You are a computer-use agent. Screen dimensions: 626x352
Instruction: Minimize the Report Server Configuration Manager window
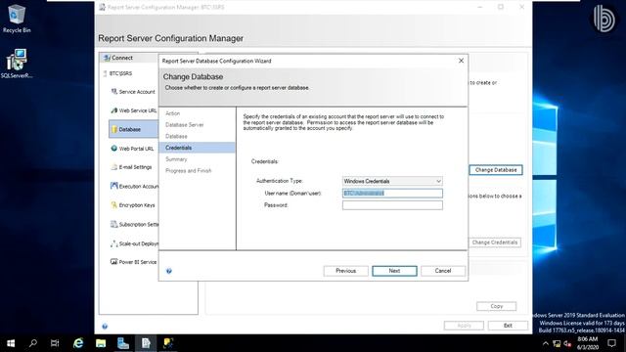coord(480,7)
